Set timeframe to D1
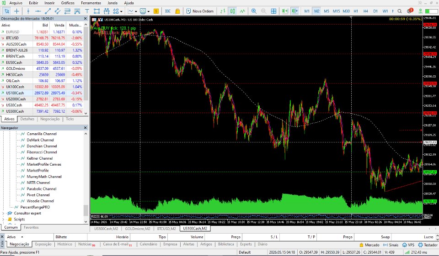The image size is (439, 256). click(375, 11)
